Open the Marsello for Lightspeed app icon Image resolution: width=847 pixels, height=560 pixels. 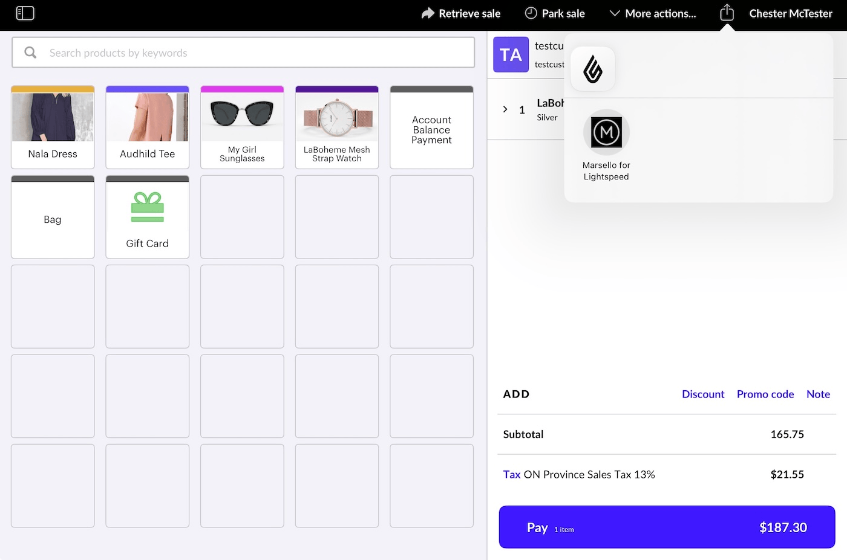[x=606, y=132]
